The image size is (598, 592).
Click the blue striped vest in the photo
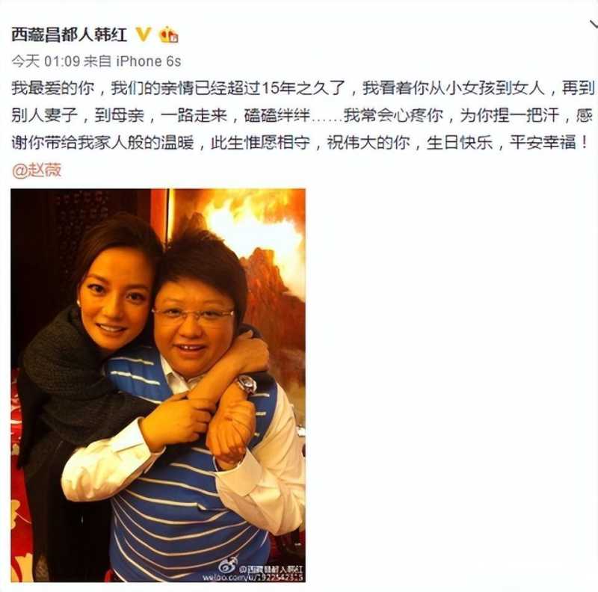pos(189,508)
